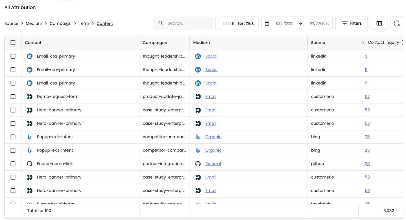Click the Contact Inquiry column header label
This screenshot has width=406, height=220.
tap(383, 43)
